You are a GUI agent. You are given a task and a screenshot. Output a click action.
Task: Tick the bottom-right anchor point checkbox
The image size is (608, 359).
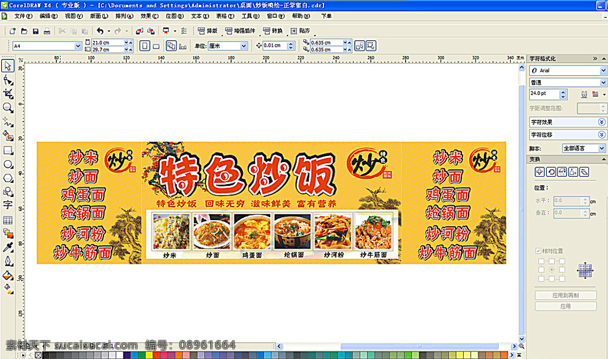[x=562, y=278]
